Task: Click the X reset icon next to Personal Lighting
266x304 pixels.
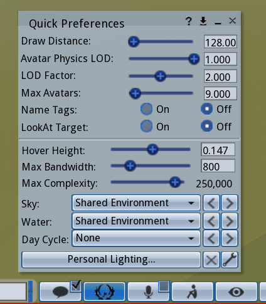Action: coord(211,259)
